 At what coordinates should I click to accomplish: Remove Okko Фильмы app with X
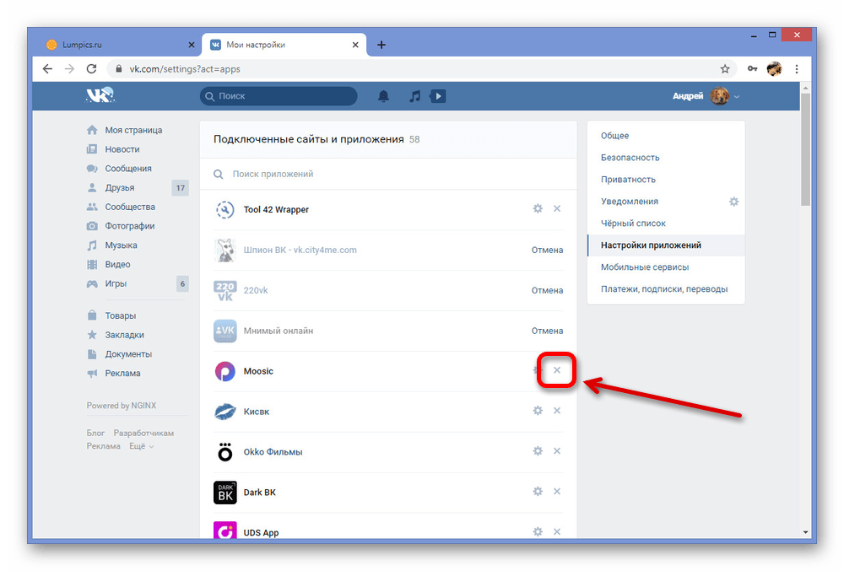[556, 452]
